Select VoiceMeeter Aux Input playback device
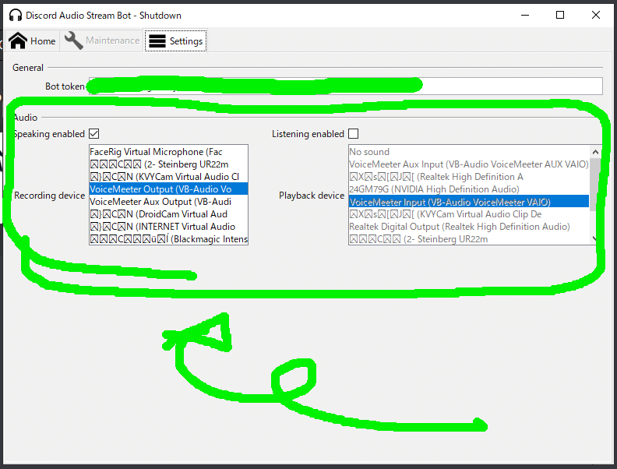This screenshot has width=617, height=469. click(469, 164)
